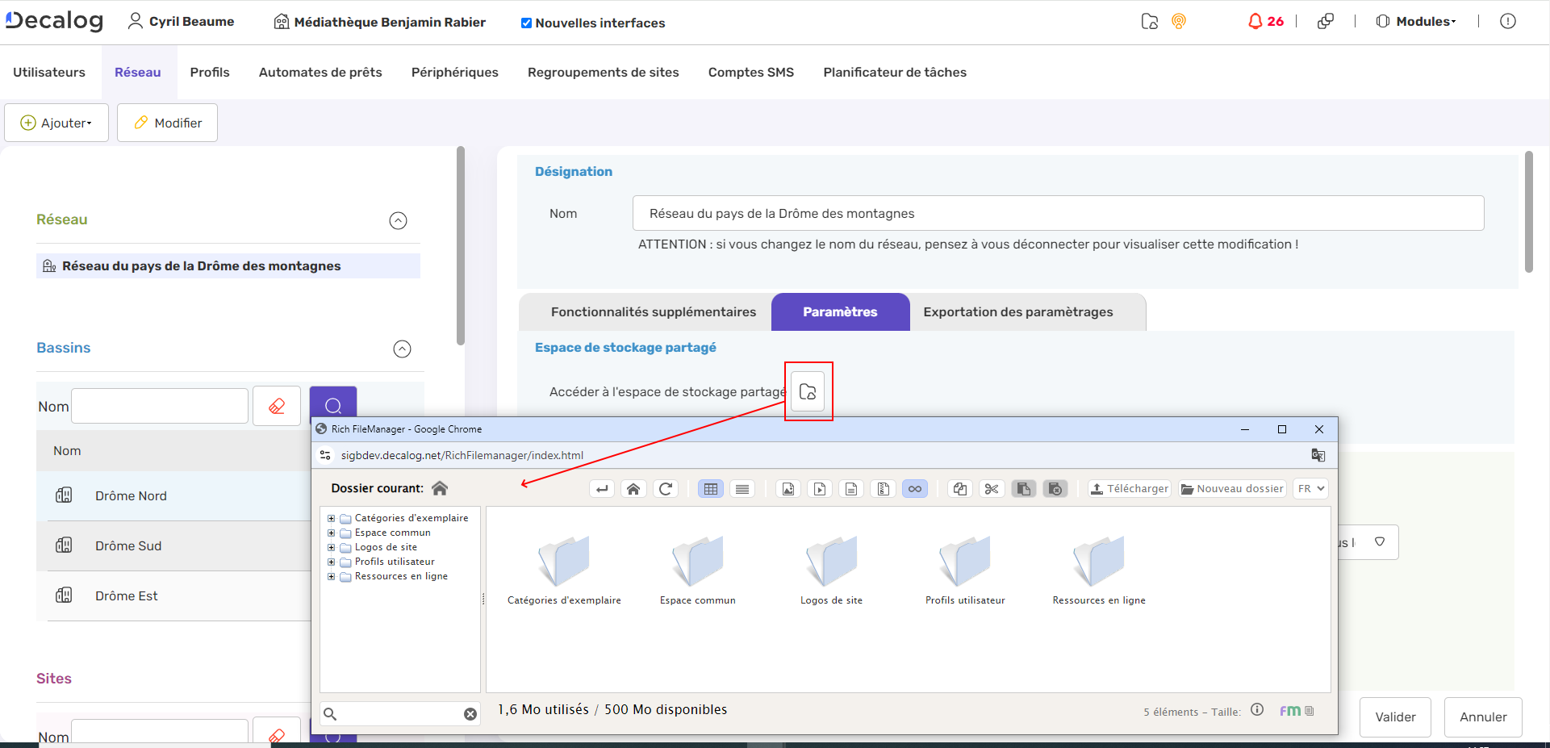Open the FR language dropdown
The height and width of the screenshot is (748, 1550).
click(x=1311, y=489)
